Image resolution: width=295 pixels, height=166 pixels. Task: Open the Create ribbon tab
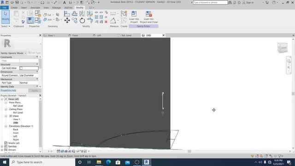coord(14,7)
